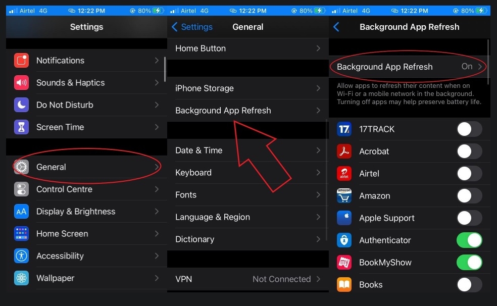Click the Acrobat app icon
The width and height of the screenshot is (497, 306).
(x=344, y=151)
